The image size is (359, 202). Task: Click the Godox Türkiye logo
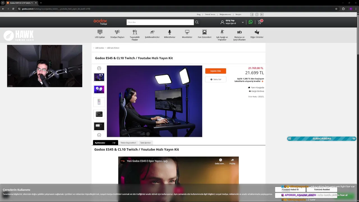100,22
